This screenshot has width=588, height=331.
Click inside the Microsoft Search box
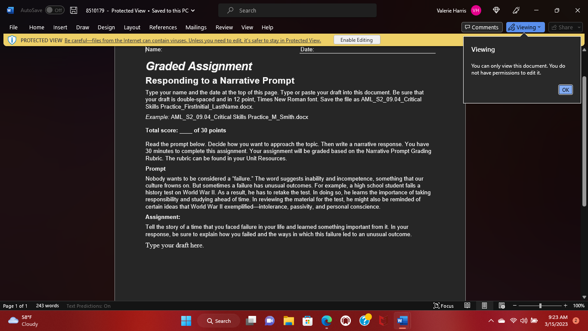(x=297, y=10)
